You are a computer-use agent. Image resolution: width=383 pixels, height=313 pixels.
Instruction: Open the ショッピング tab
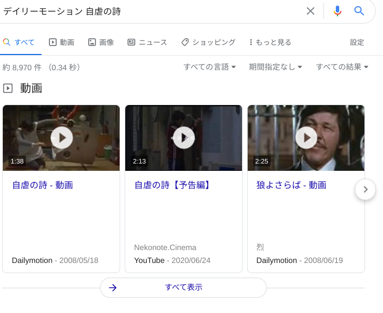coord(208,42)
